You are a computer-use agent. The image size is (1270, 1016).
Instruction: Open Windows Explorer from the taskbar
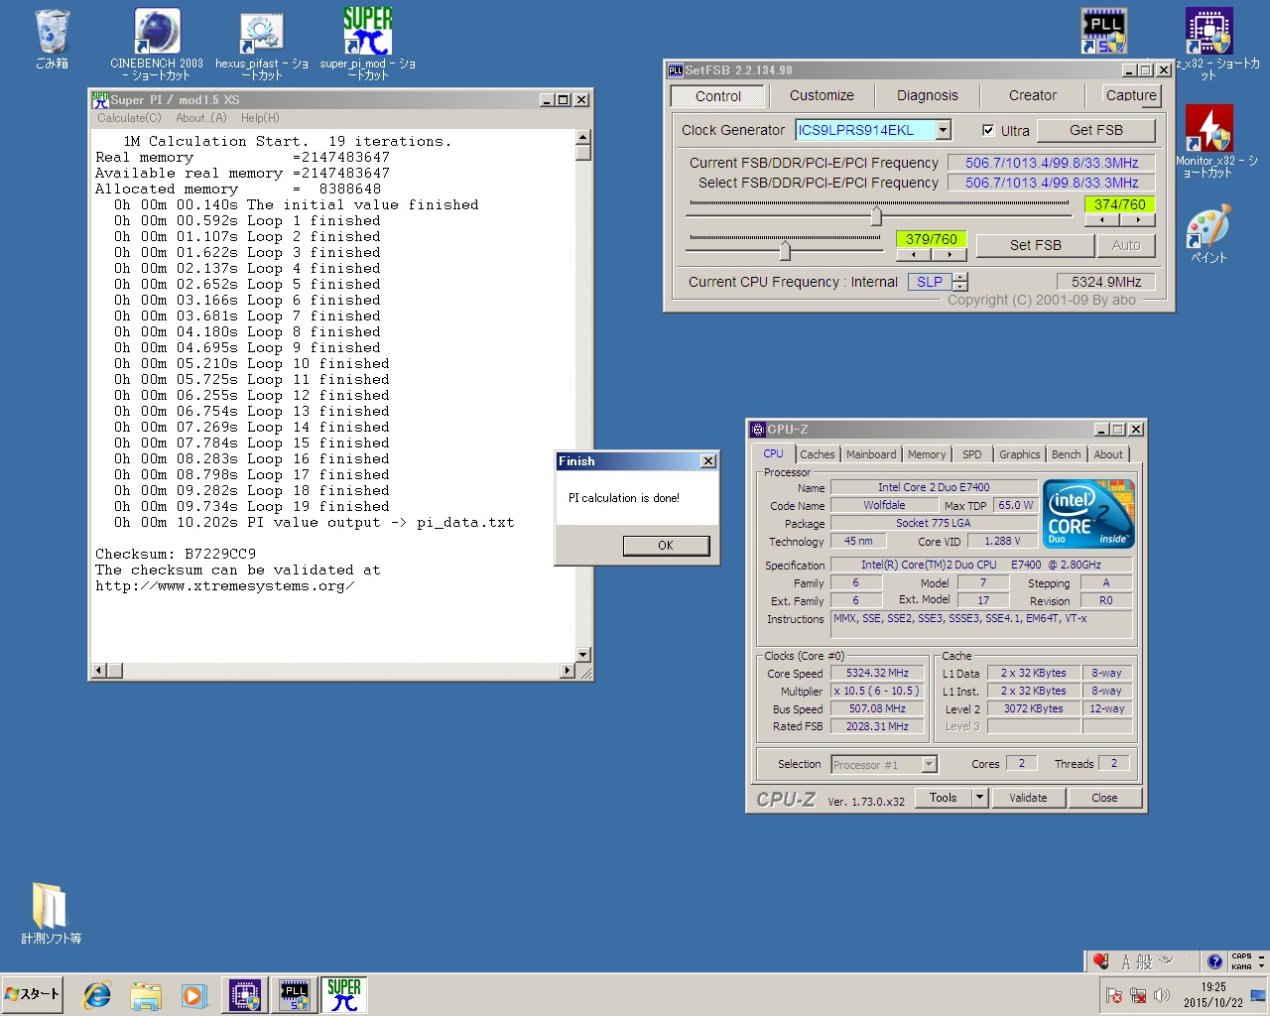point(145,995)
